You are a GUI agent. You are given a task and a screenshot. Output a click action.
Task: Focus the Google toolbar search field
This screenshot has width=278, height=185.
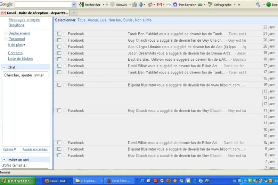(43, 5)
